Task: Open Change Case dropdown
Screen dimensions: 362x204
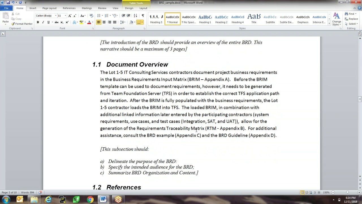Action: [x=83, y=16]
